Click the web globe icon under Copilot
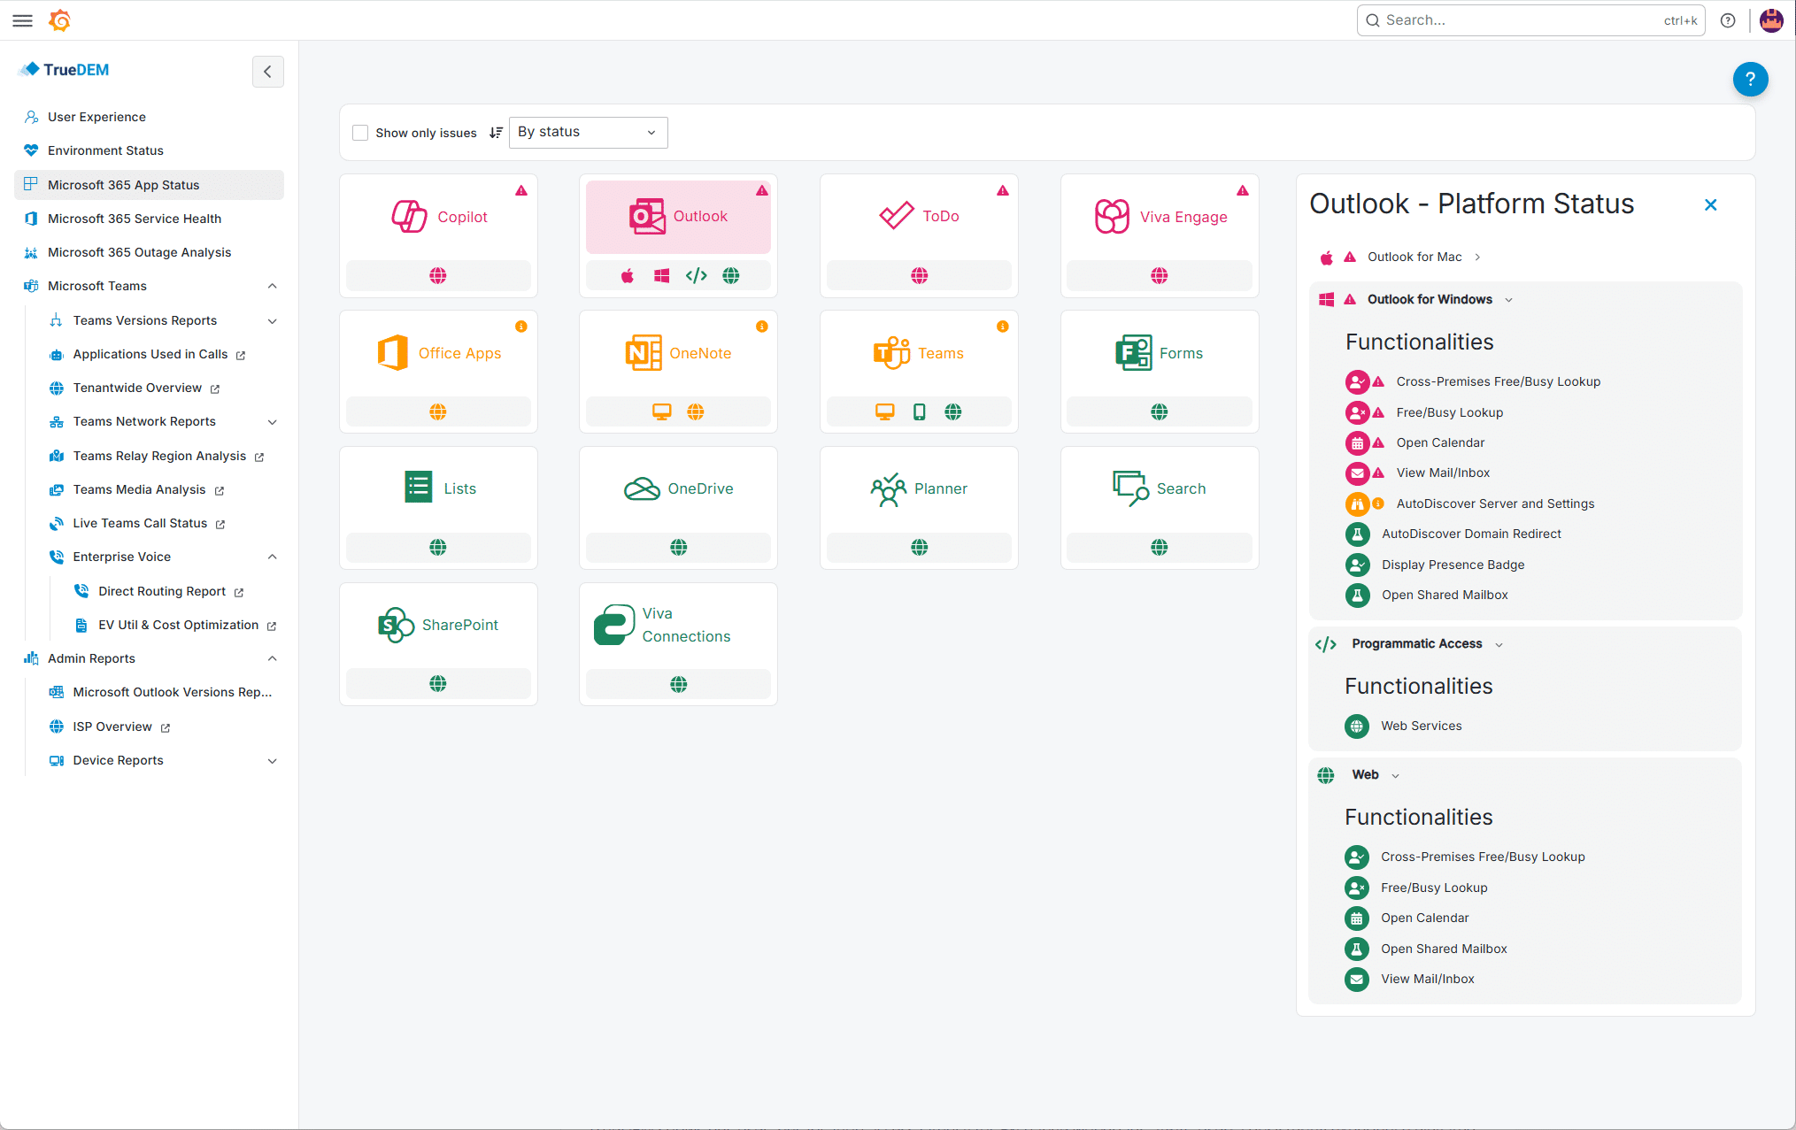Image resolution: width=1796 pixels, height=1130 pixels. [438, 275]
